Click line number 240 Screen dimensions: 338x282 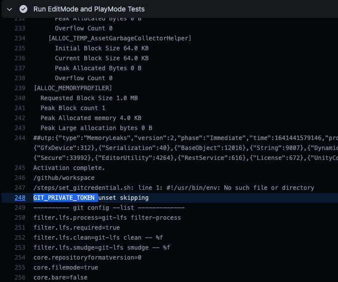tap(20, 98)
